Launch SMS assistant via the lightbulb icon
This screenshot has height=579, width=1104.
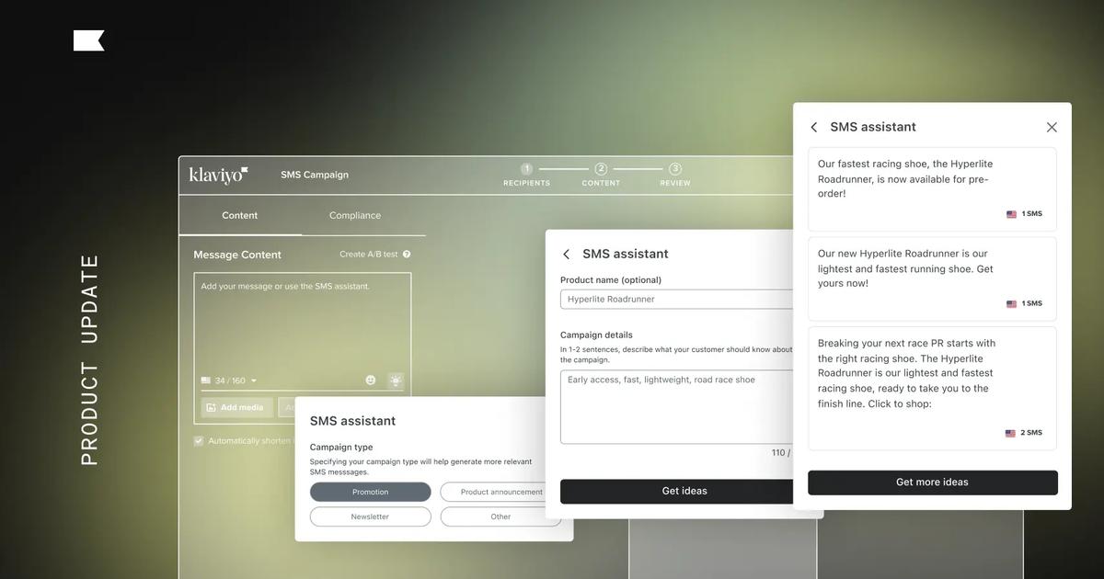coord(396,380)
